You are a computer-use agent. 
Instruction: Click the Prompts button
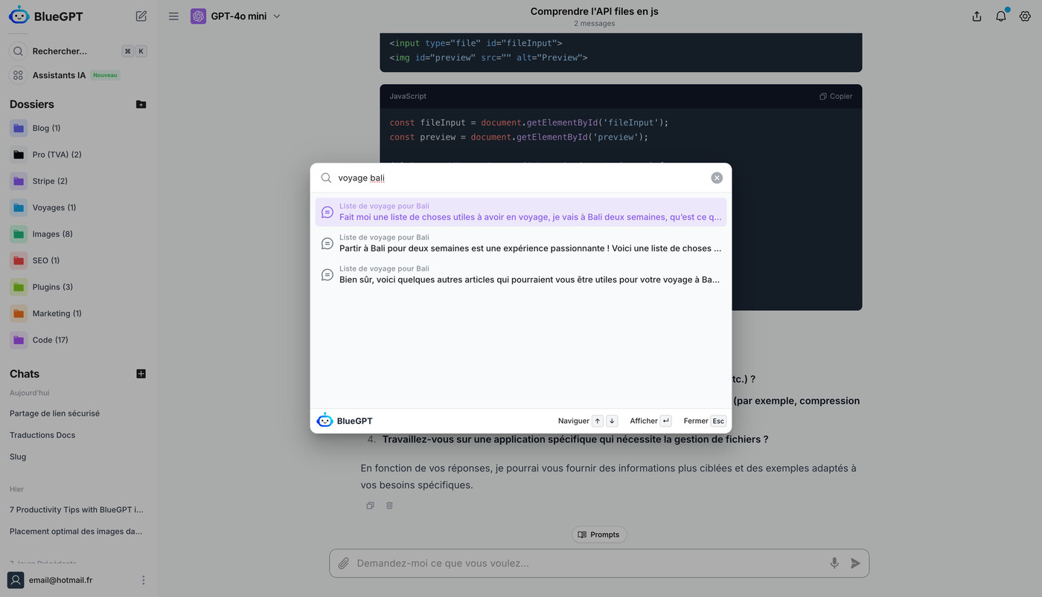click(x=599, y=535)
